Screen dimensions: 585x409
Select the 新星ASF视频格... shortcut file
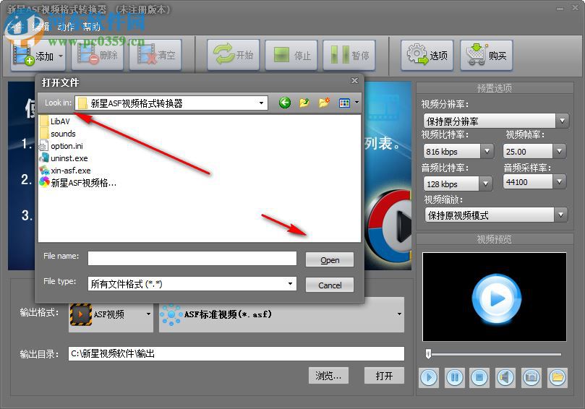78,183
